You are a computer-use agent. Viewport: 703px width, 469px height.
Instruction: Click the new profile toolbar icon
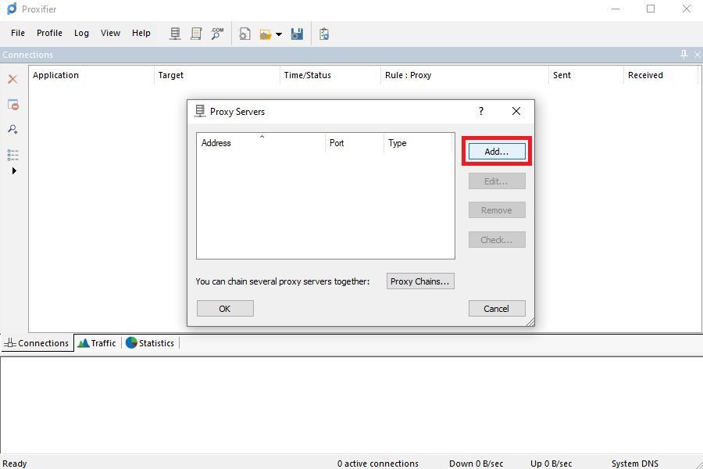point(244,34)
